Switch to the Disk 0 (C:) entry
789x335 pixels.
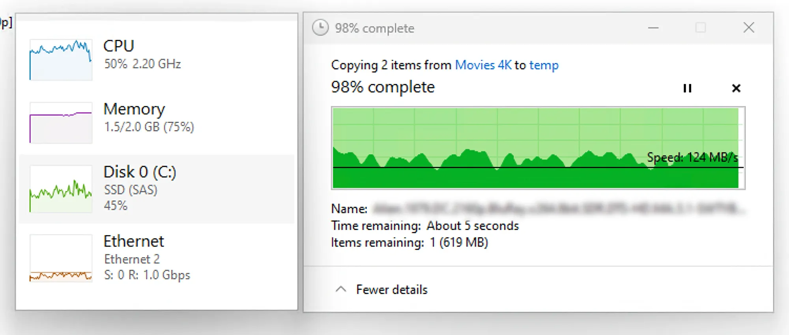point(139,172)
